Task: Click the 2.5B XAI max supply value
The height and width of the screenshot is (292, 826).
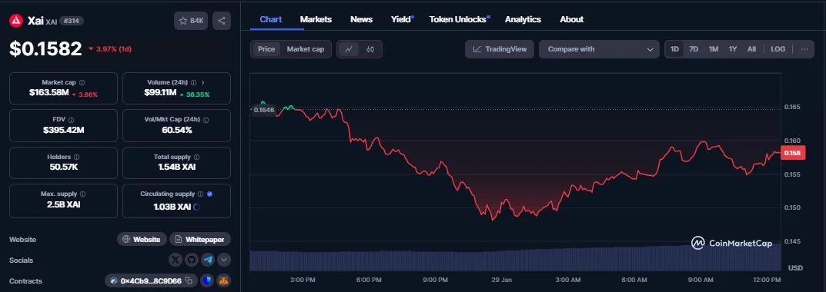Action: click(63, 204)
